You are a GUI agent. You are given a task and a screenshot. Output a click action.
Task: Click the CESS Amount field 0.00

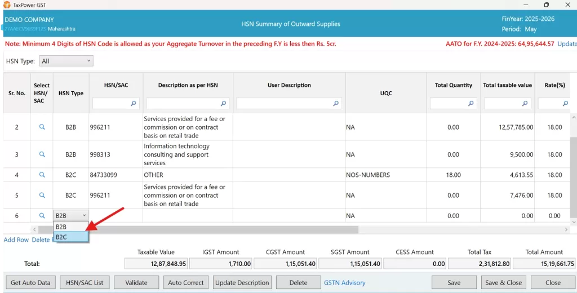415,264
